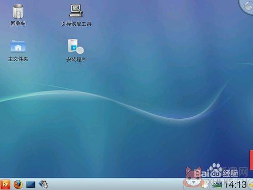Click the blue show desktop taskbar icon

coord(31,185)
